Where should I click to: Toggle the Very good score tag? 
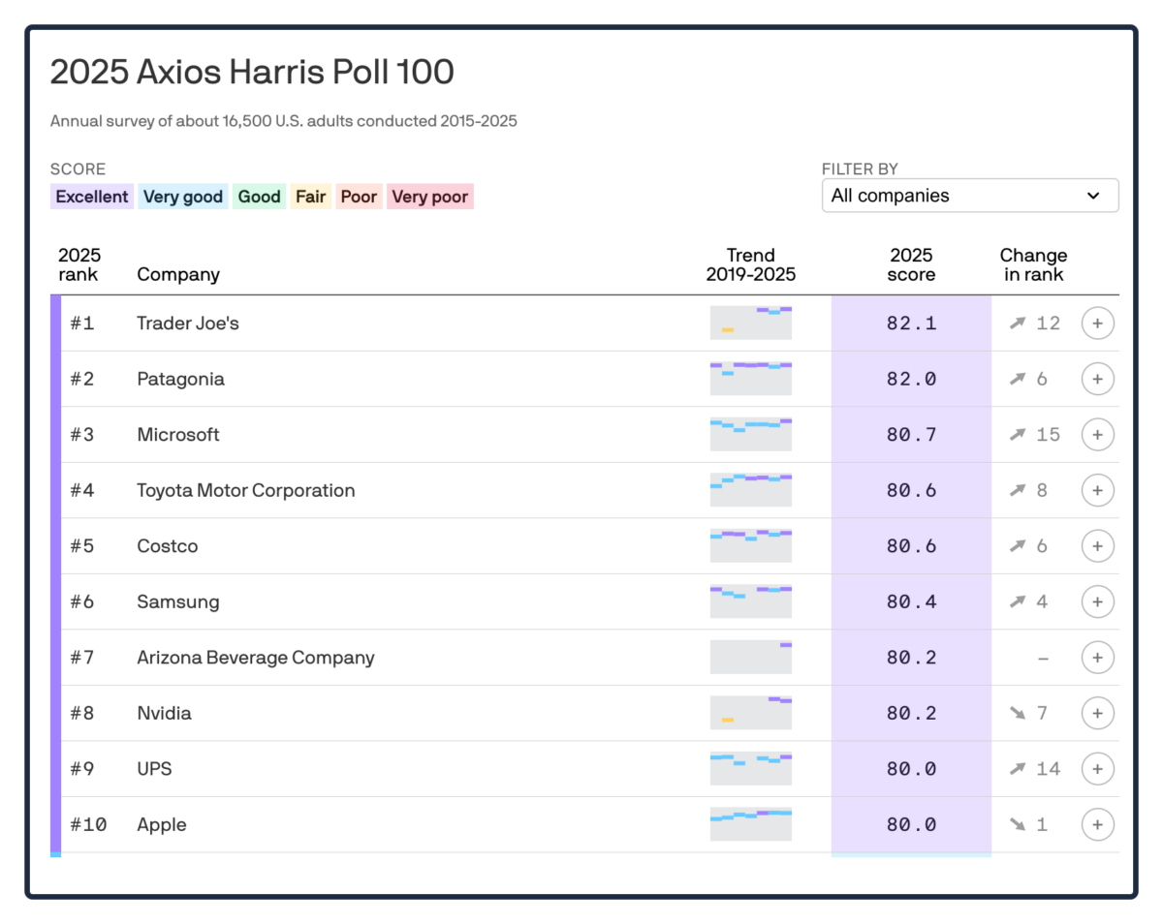point(183,197)
